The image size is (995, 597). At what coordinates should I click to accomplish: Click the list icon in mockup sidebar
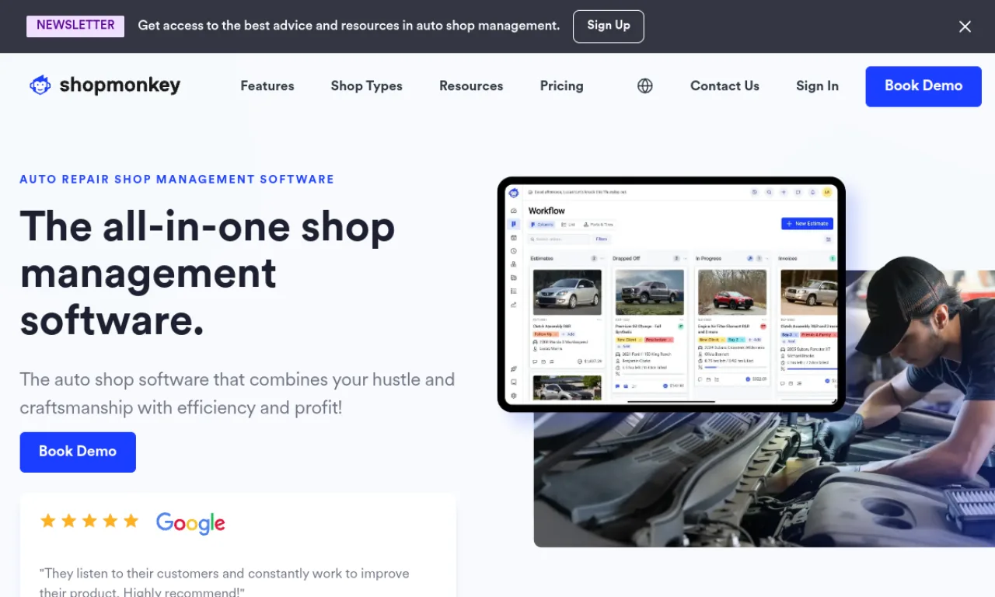(514, 291)
